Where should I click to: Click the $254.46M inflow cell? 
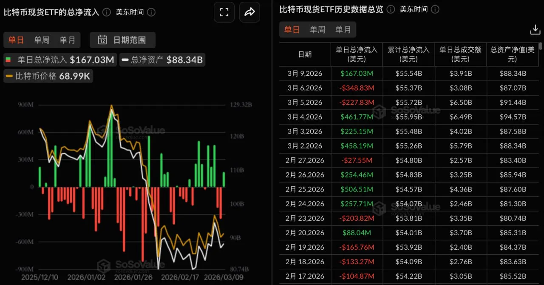(x=357, y=175)
